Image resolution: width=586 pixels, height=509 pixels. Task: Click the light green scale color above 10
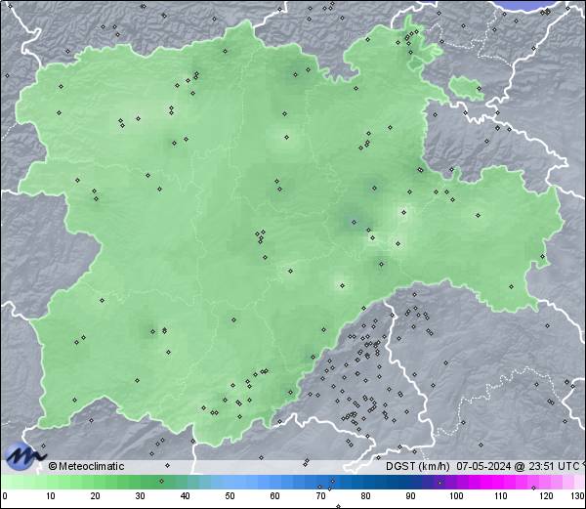click(51, 482)
